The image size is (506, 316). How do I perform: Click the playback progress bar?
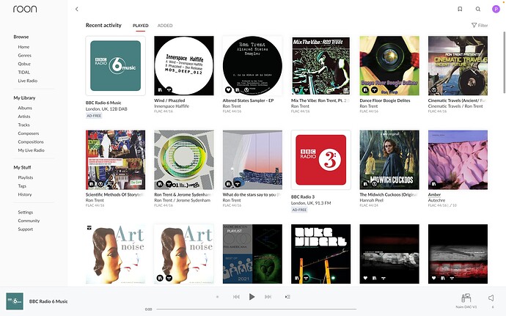pyautogui.click(x=256, y=309)
